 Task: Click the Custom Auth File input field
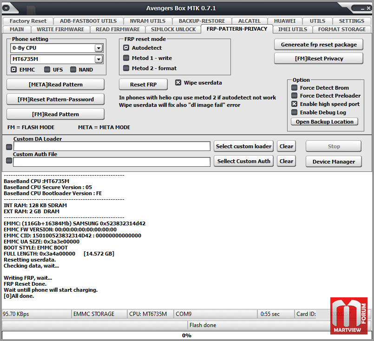click(x=112, y=162)
